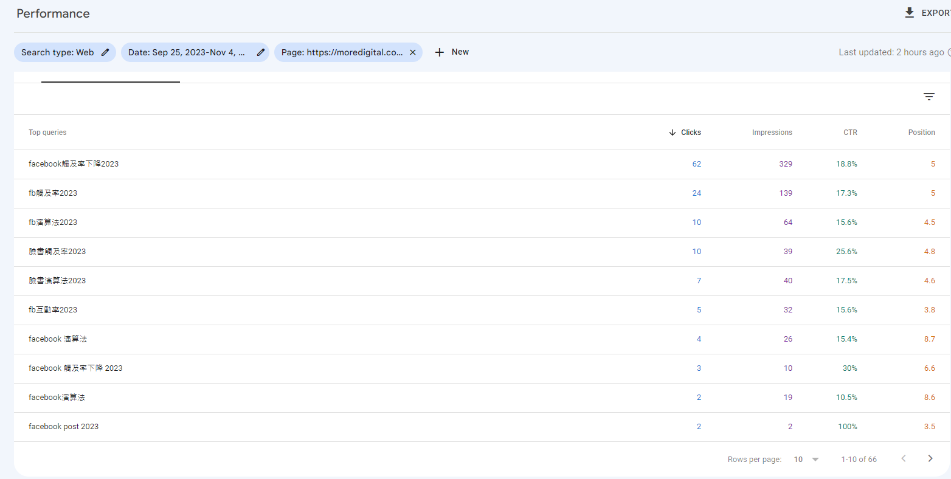The image size is (951, 479).
Task: Remove the Page filter chip
Action: pyautogui.click(x=413, y=52)
